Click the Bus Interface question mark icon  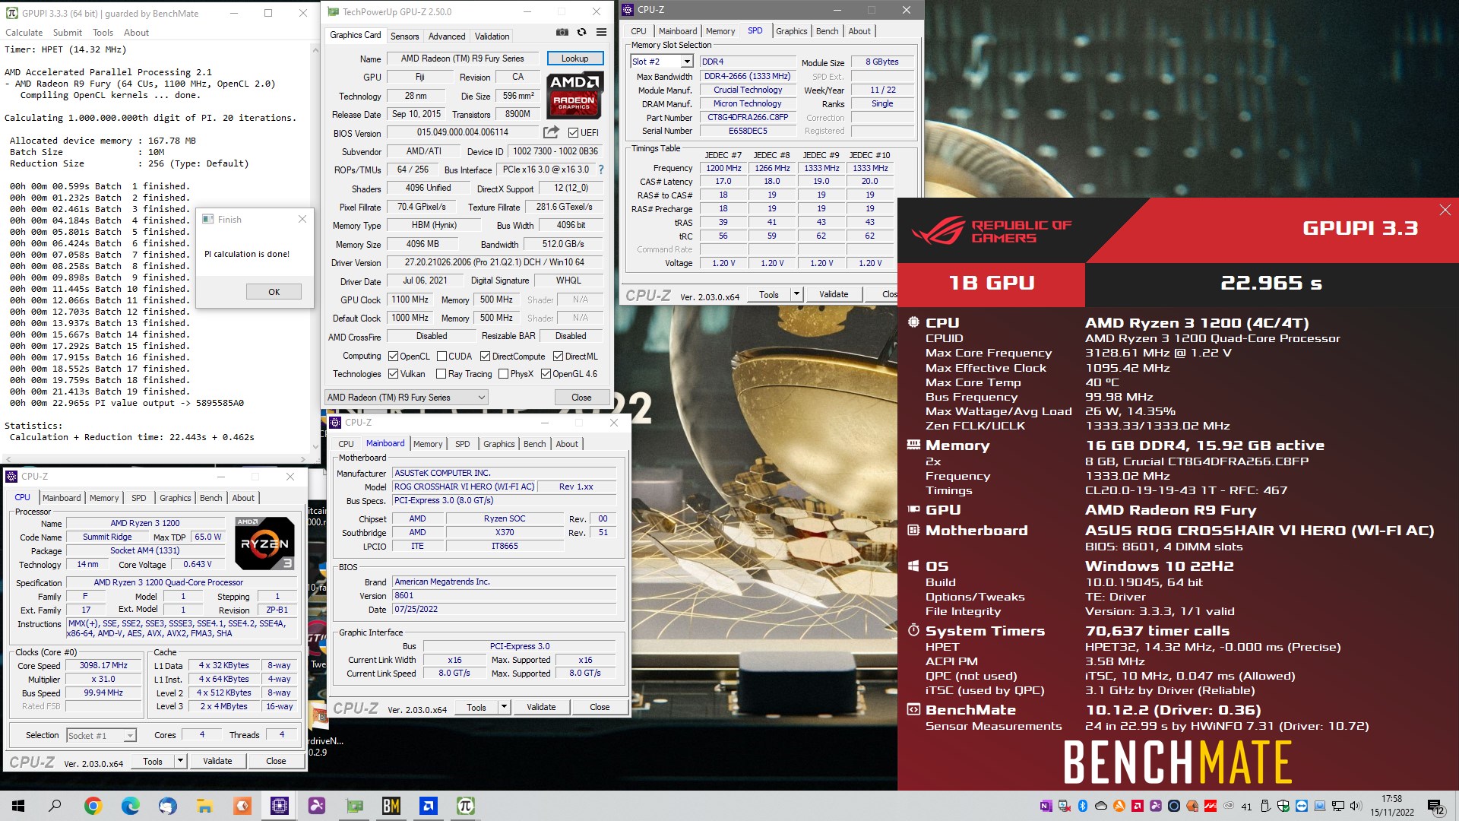point(601,170)
